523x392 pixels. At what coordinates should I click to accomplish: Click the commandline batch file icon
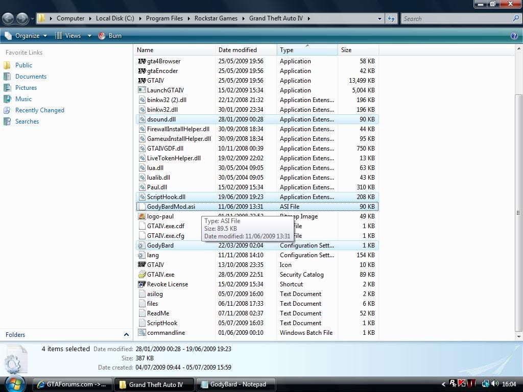click(142, 333)
